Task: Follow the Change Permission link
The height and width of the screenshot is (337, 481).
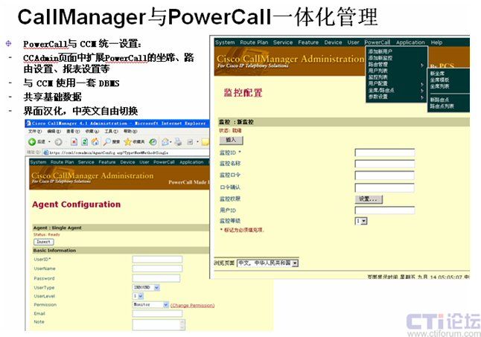Action: [x=193, y=305]
